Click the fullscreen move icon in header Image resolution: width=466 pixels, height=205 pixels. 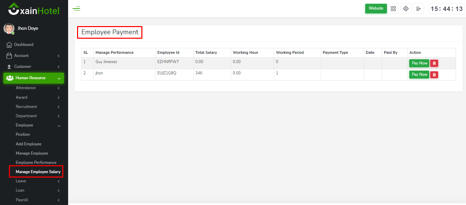coord(406,9)
